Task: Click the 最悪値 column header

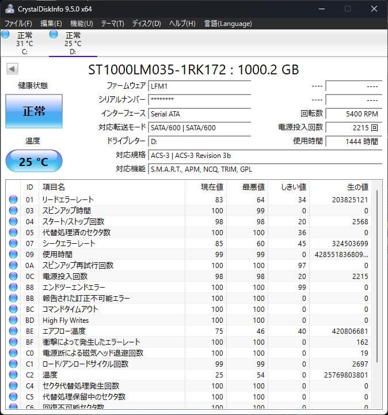Action: (x=248, y=187)
